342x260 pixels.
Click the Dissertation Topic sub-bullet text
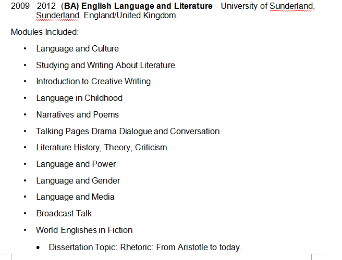click(x=145, y=248)
